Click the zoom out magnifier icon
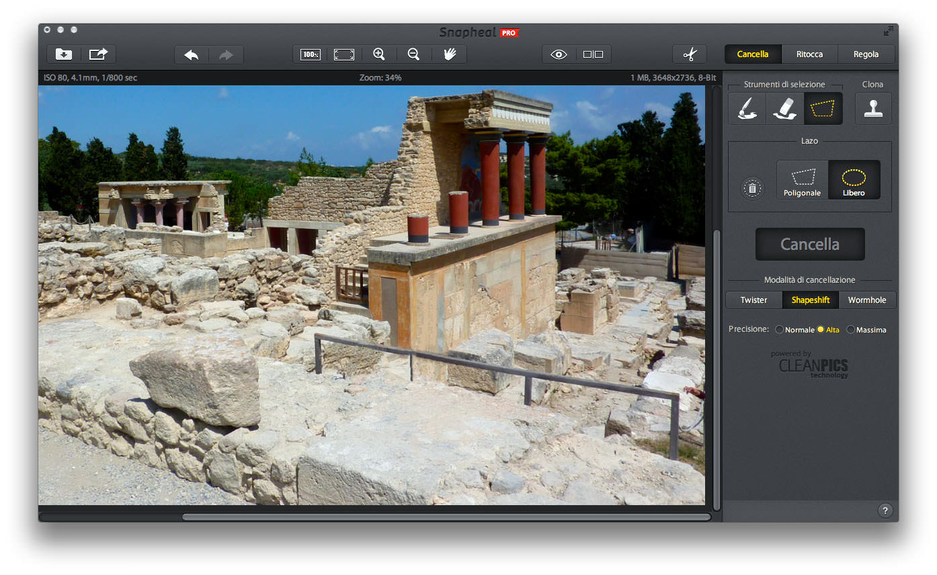 click(x=414, y=54)
